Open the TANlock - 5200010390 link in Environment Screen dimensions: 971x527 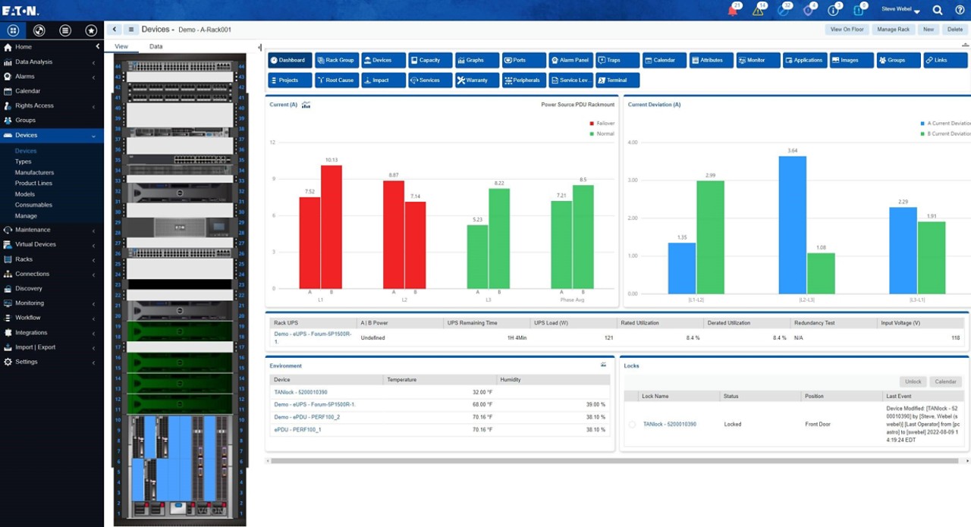pyautogui.click(x=300, y=392)
